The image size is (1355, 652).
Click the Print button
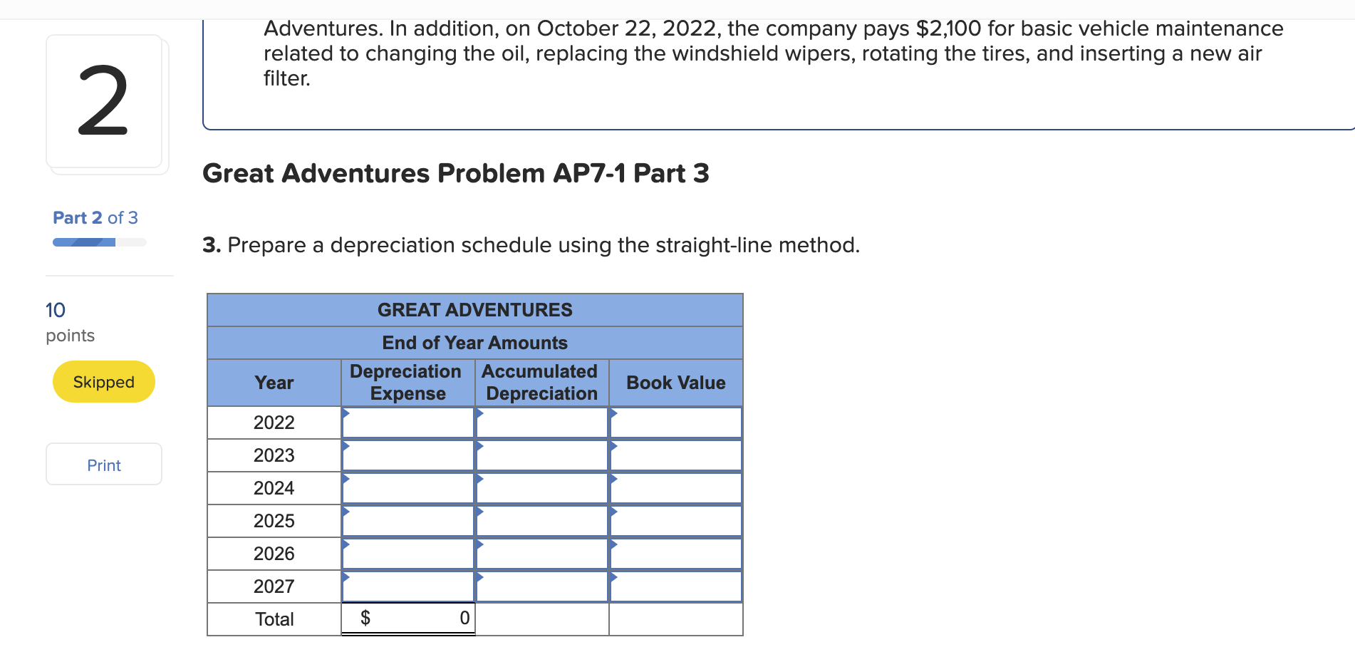pyautogui.click(x=103, y=465)
